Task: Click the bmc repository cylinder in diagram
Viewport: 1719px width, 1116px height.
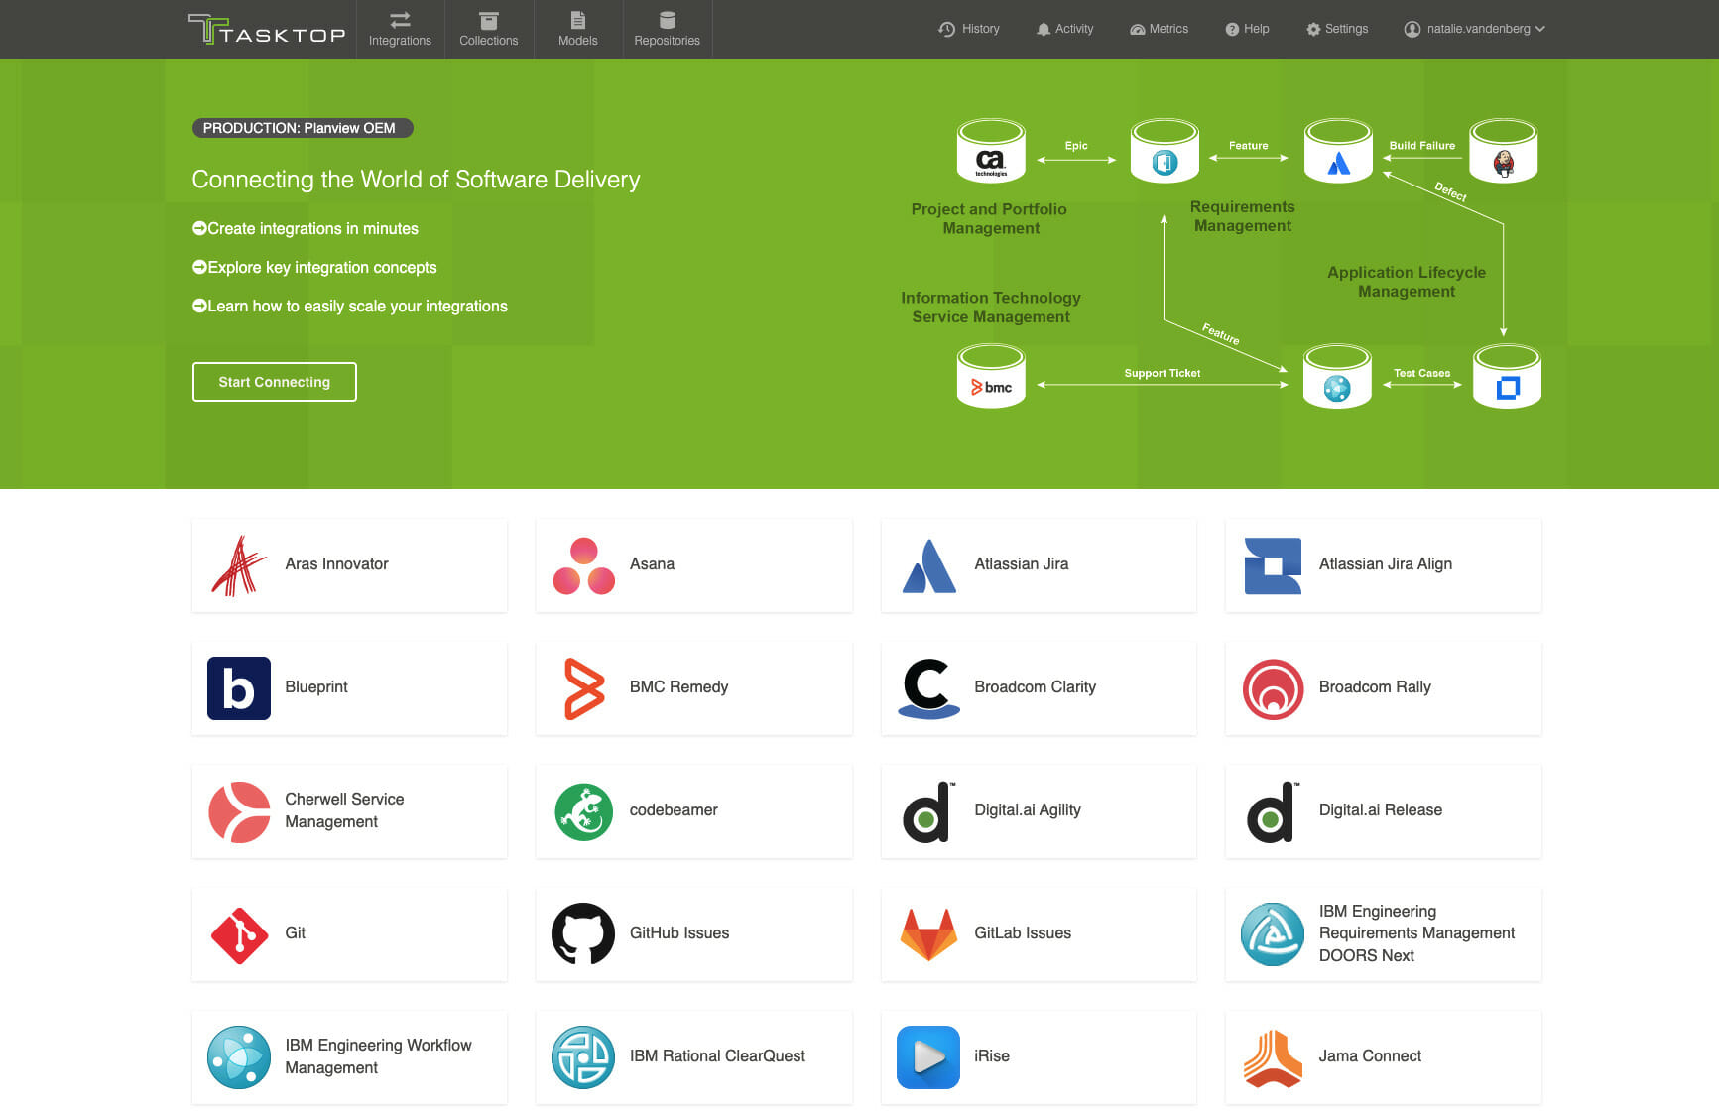Action: (991, 376)
